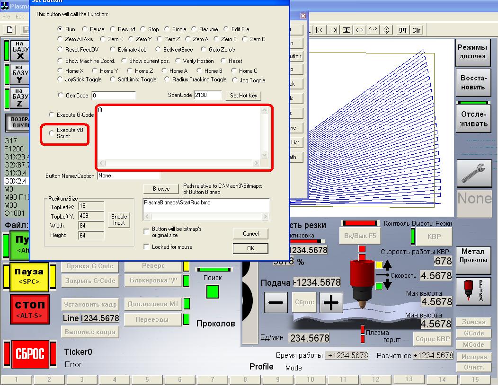
Task: Click the Отслеживать button
Action: 473,119
